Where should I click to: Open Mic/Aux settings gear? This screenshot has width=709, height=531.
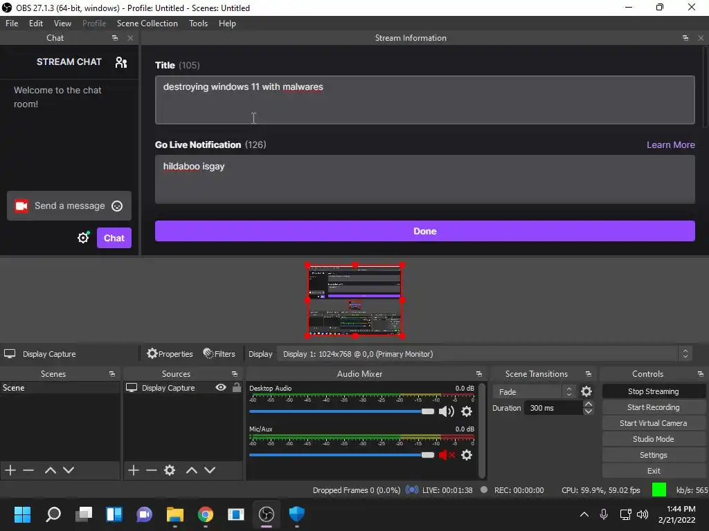click(467, 455)
